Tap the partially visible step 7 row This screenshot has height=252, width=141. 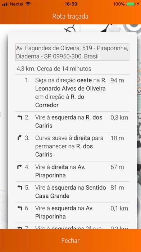pos(72,226)
